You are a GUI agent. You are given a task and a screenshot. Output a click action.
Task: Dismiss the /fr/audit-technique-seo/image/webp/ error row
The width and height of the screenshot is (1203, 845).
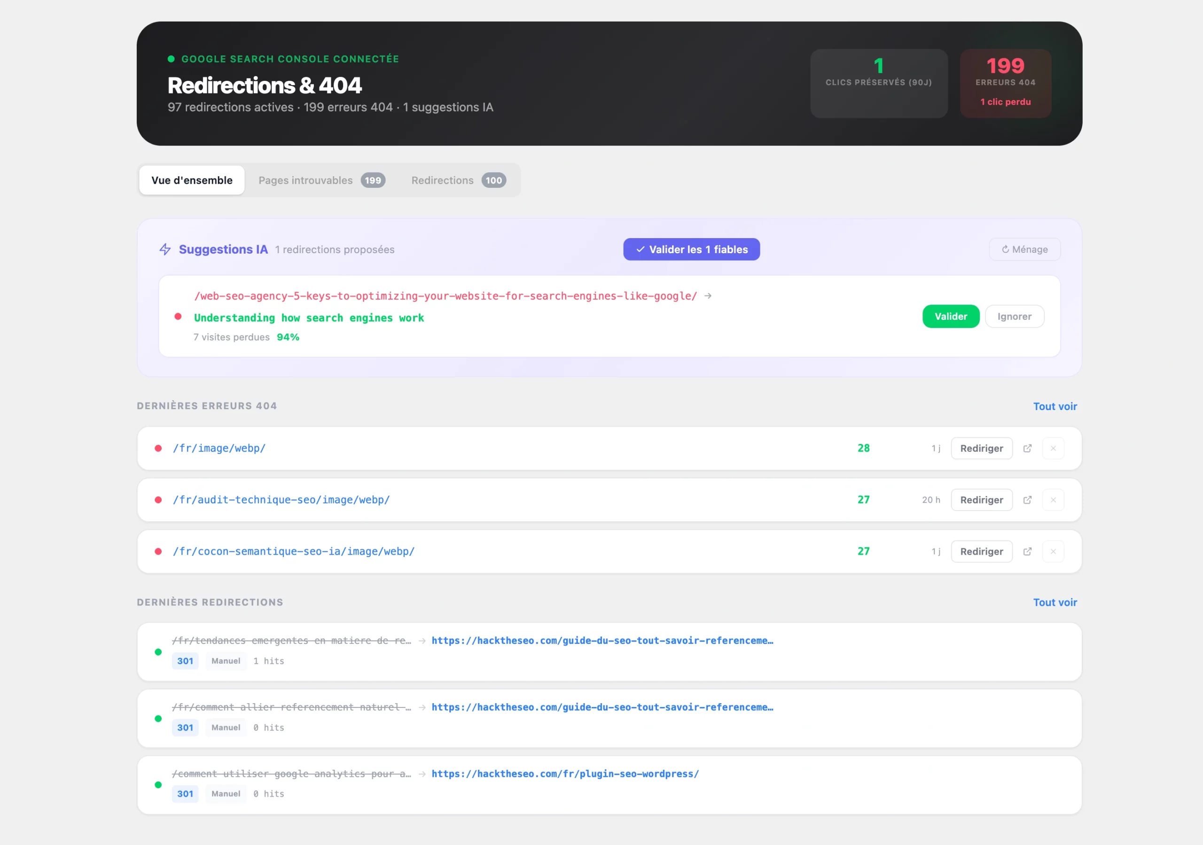click(1053, 500)
